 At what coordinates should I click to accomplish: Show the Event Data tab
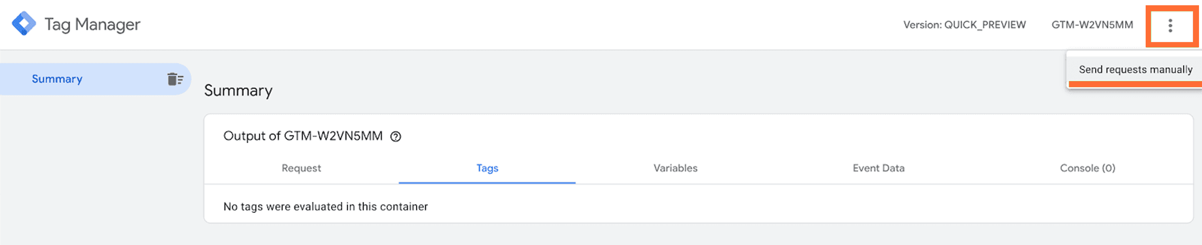878,168
